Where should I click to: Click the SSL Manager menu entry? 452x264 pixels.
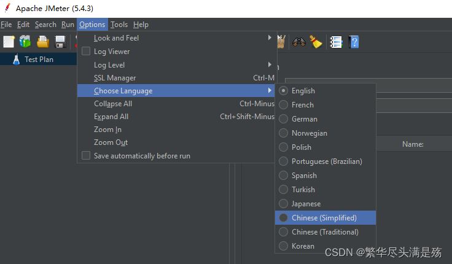tap(115, 78)
